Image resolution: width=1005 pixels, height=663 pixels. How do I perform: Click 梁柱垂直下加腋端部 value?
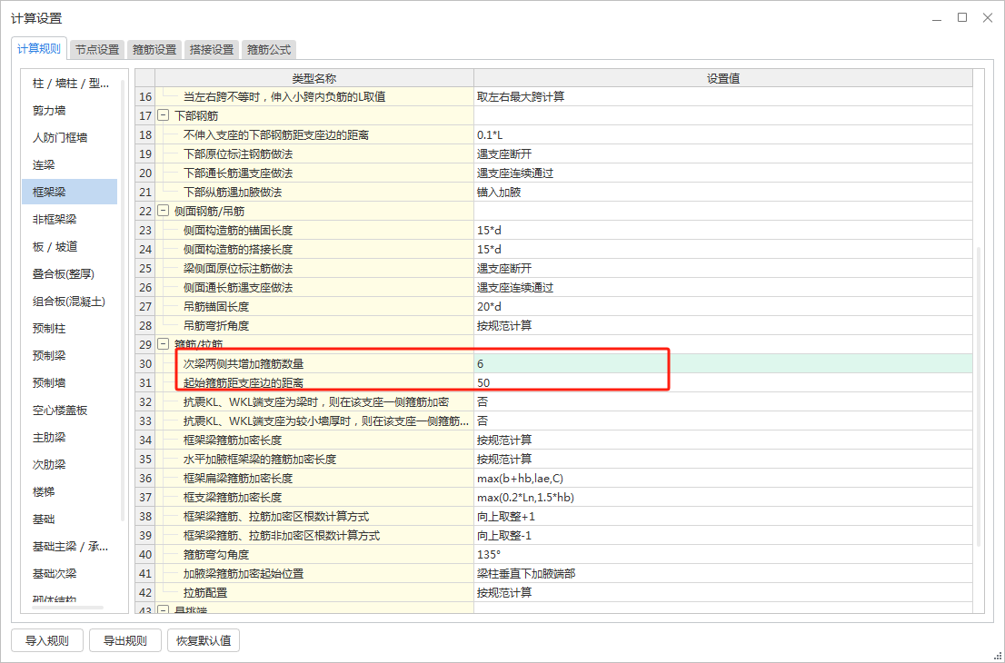tap(723, 573)
